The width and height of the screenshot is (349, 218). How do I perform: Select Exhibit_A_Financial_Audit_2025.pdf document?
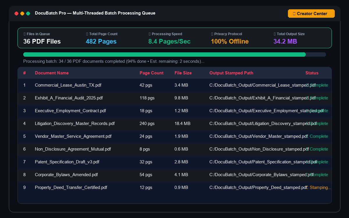pos(69,98)
